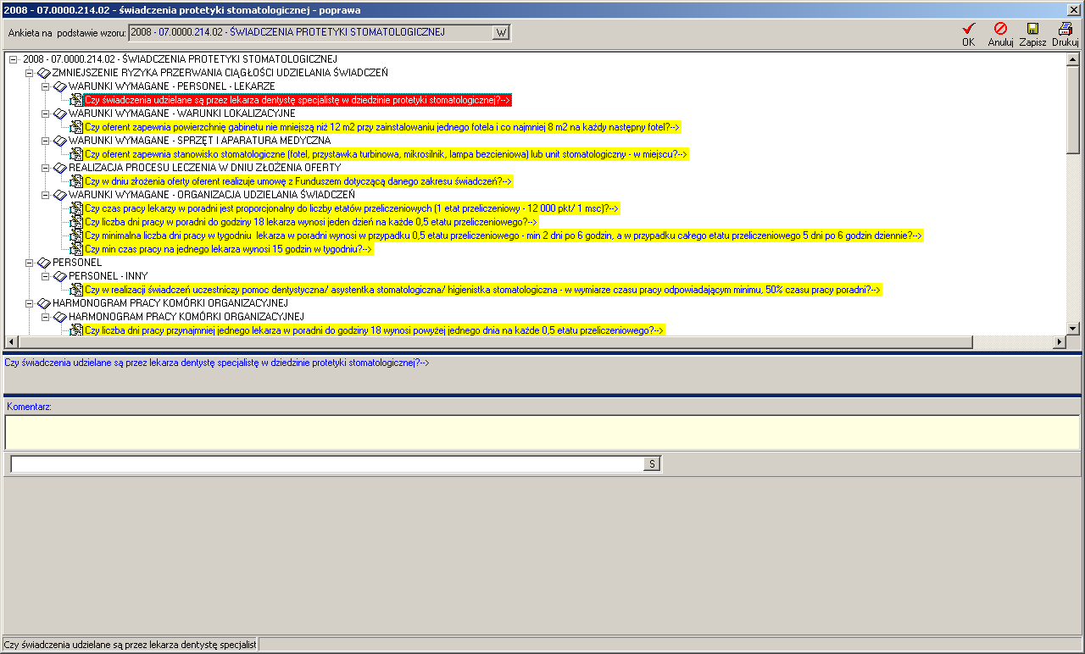Image resolution: width=1085 pixels, height=654 pixels.
Task: Click question icon for 15 godzin w tygodniu
Action: point(76,249)
